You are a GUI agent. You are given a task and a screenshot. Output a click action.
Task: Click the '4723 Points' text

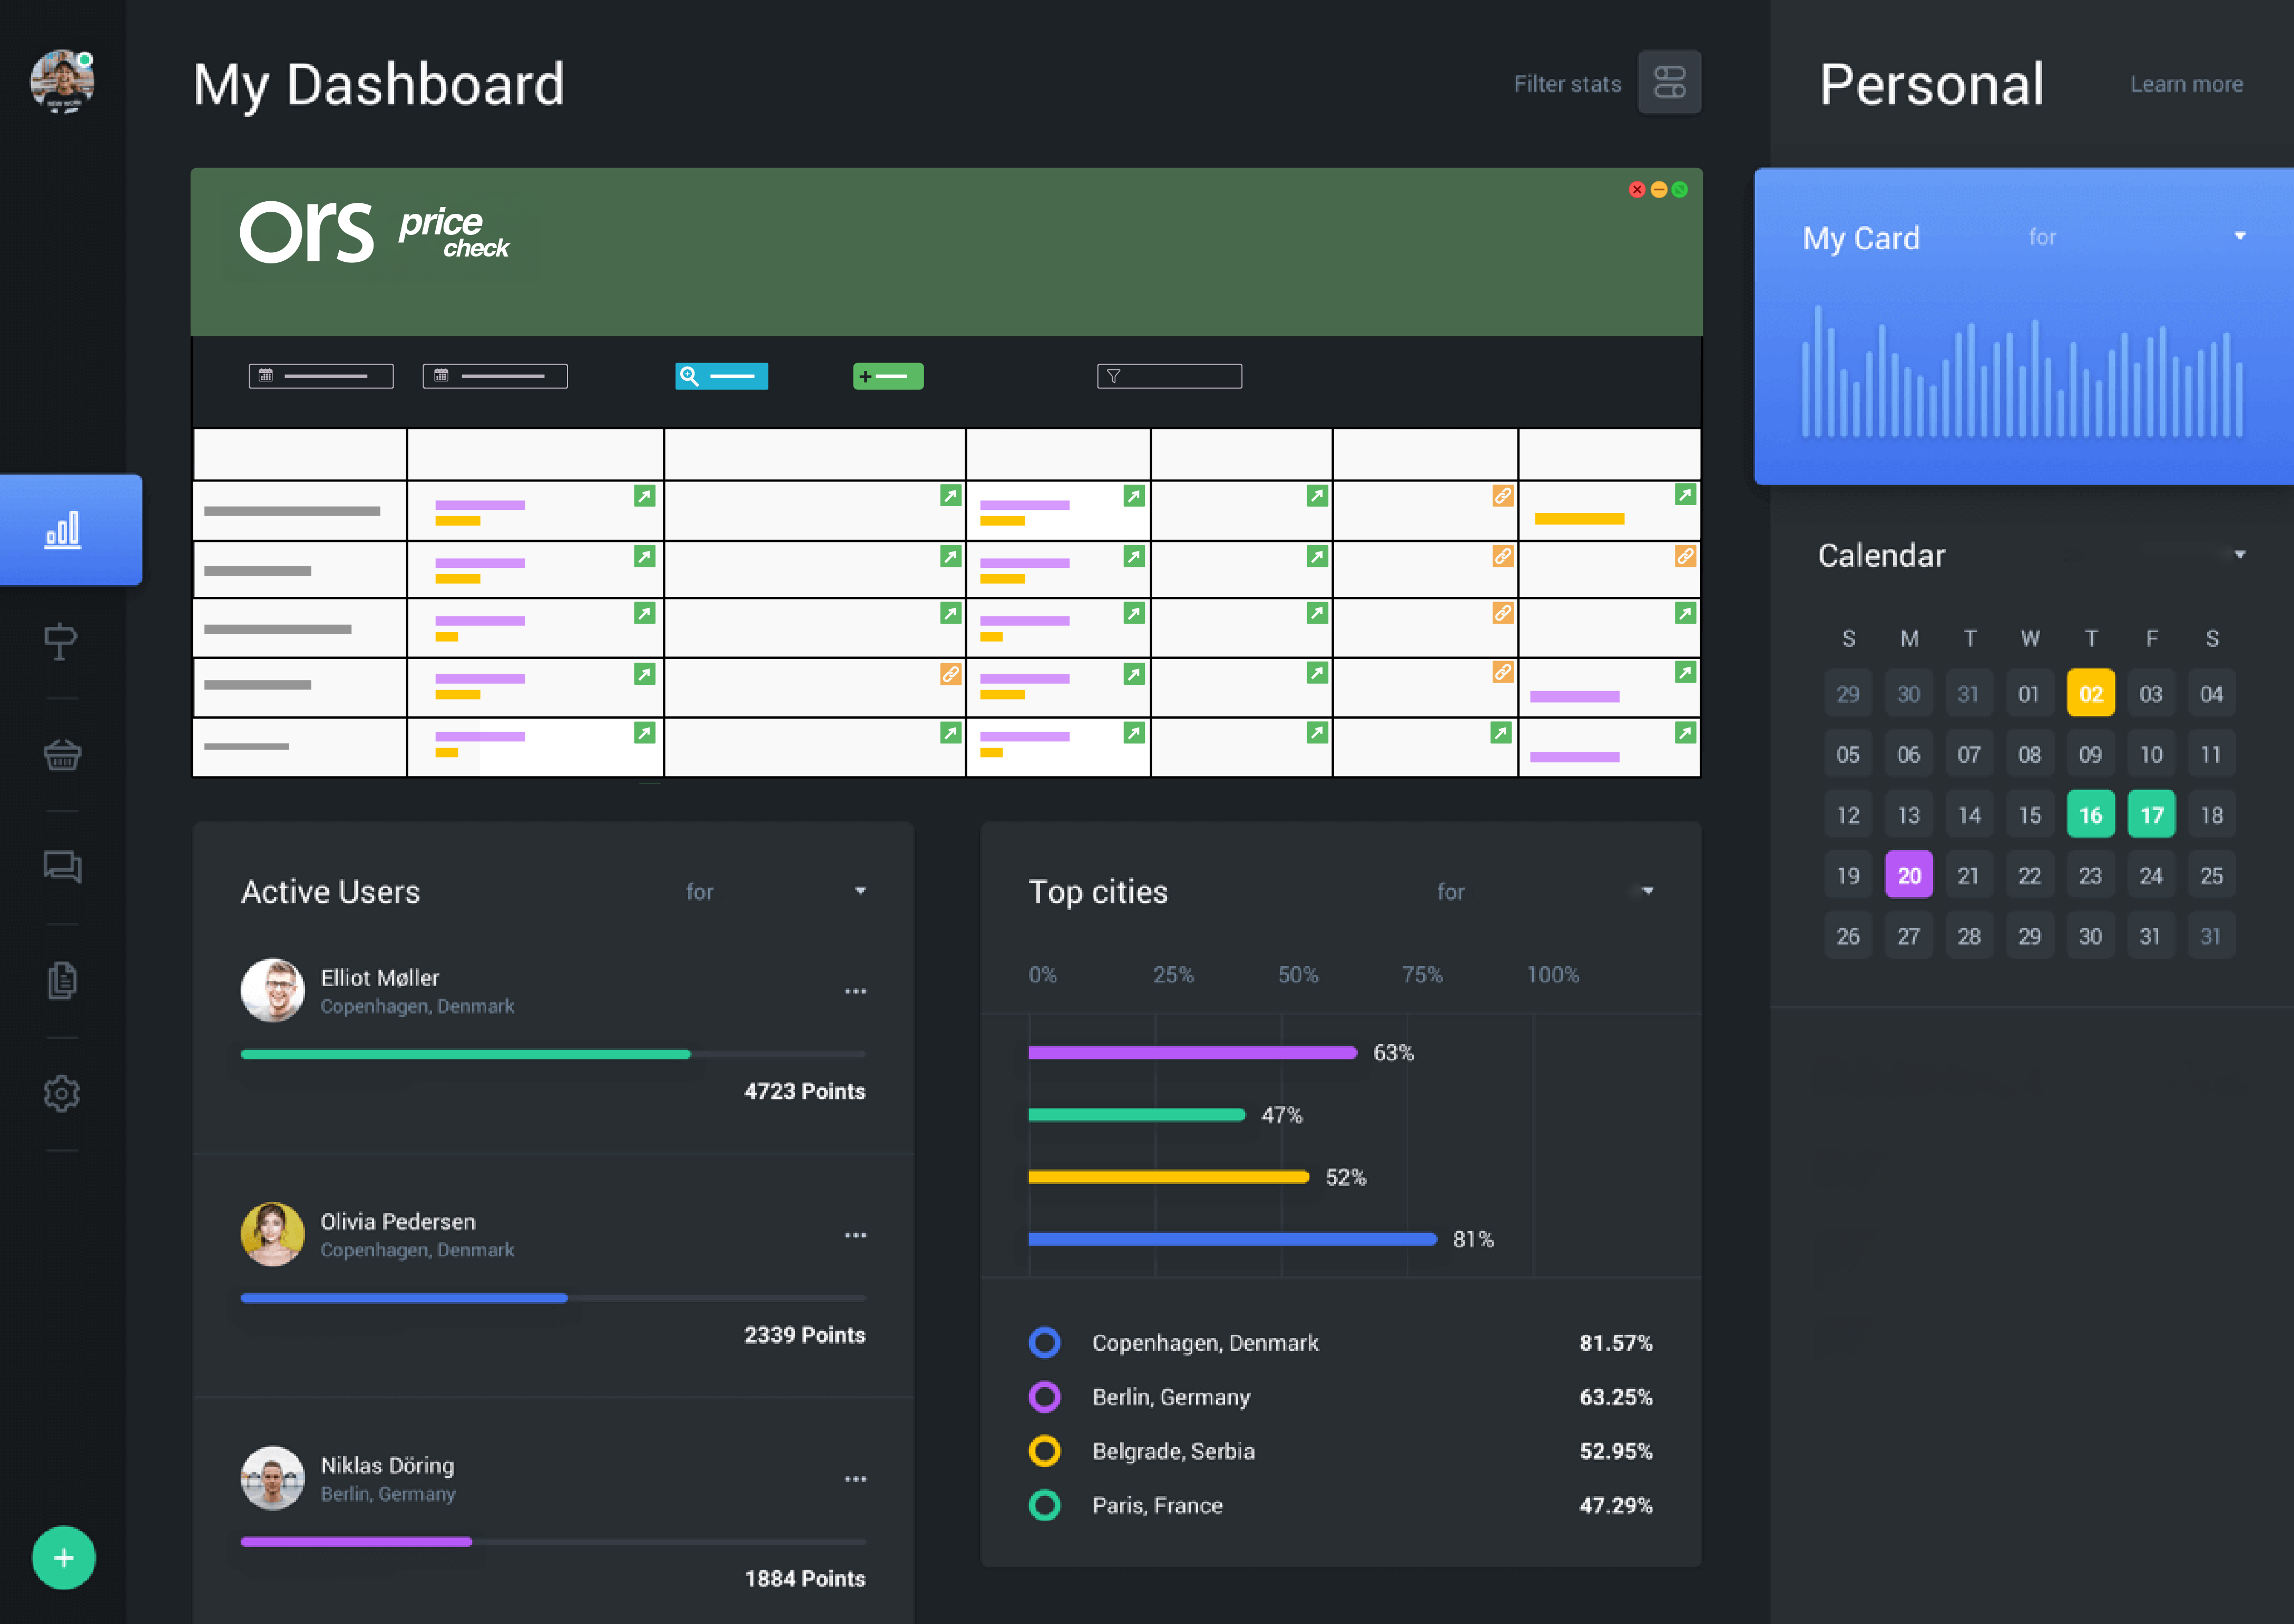click(x=804, y=1091)
